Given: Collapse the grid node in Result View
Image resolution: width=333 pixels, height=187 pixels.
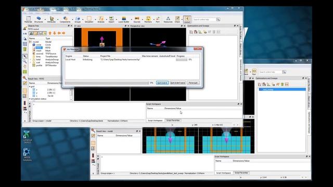Looking at the screenshot, I should coord(30,87).
